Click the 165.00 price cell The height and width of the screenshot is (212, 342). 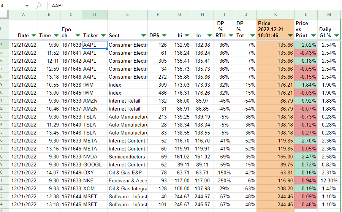point(275,157)
